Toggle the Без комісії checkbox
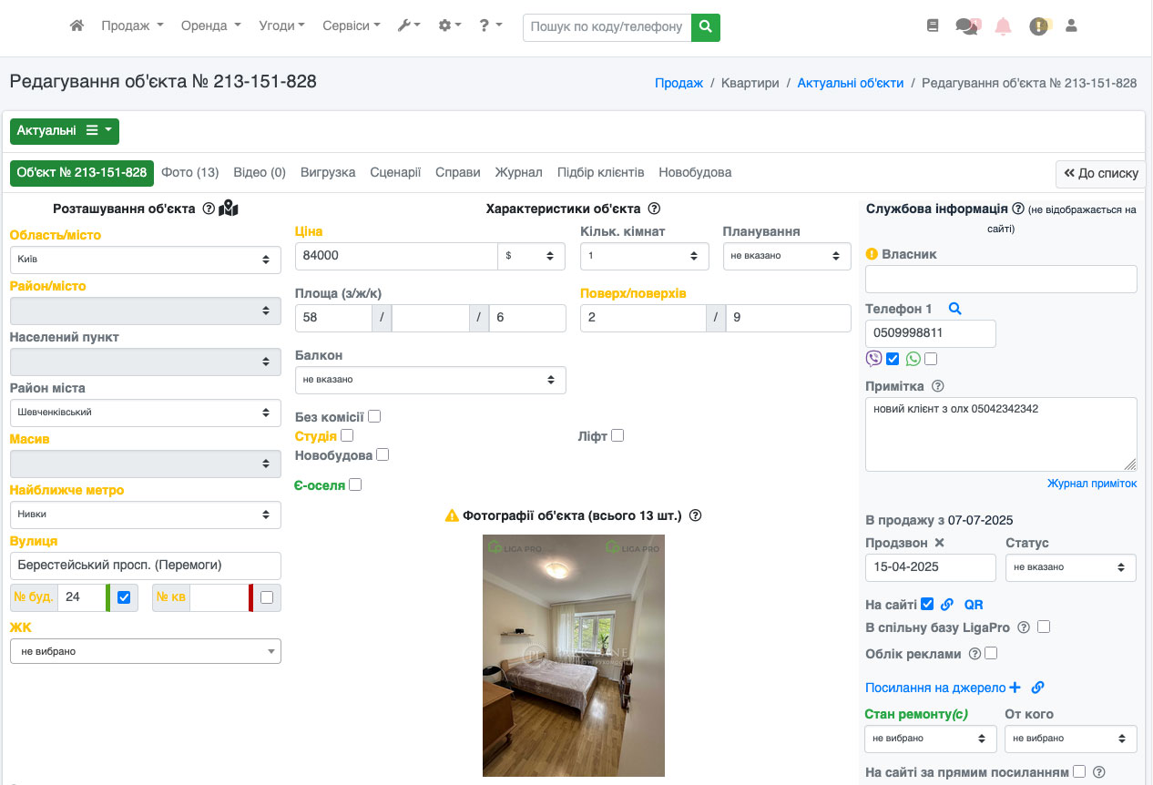Image resolution: width=1153 pixels, height=785 pixels. click(x=374, y=416)
